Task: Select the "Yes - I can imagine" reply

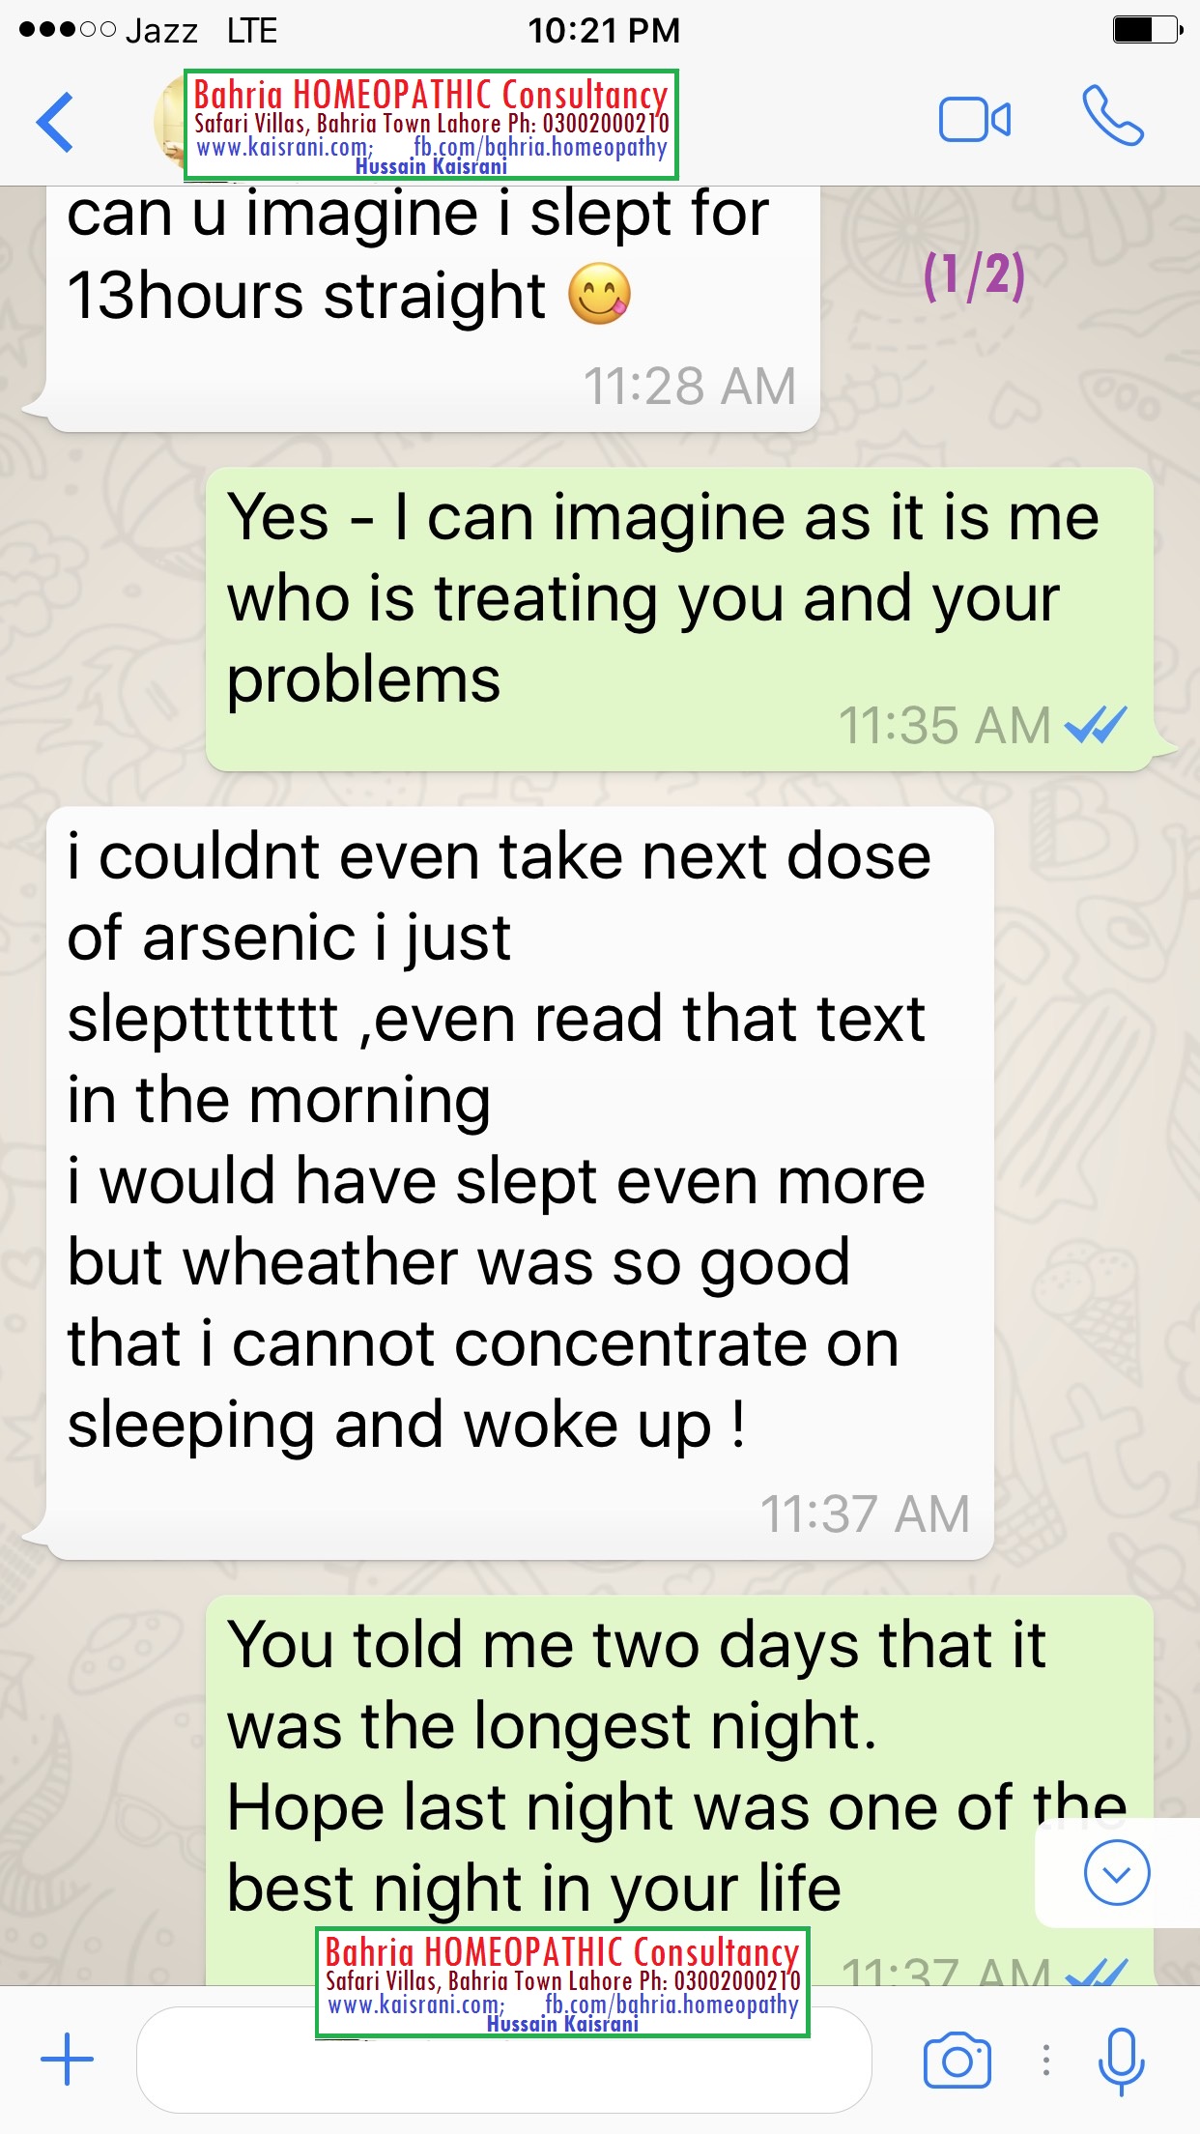Action: pos(679,619)
